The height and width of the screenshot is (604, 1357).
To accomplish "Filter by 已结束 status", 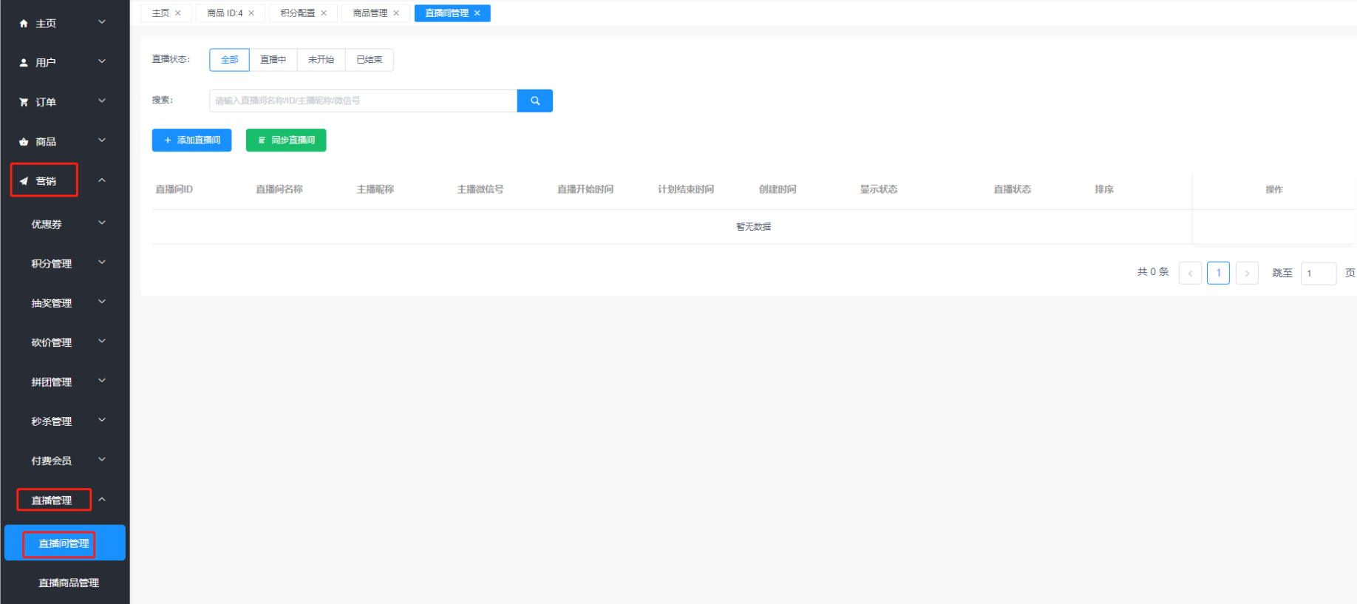I will point(369,60).
